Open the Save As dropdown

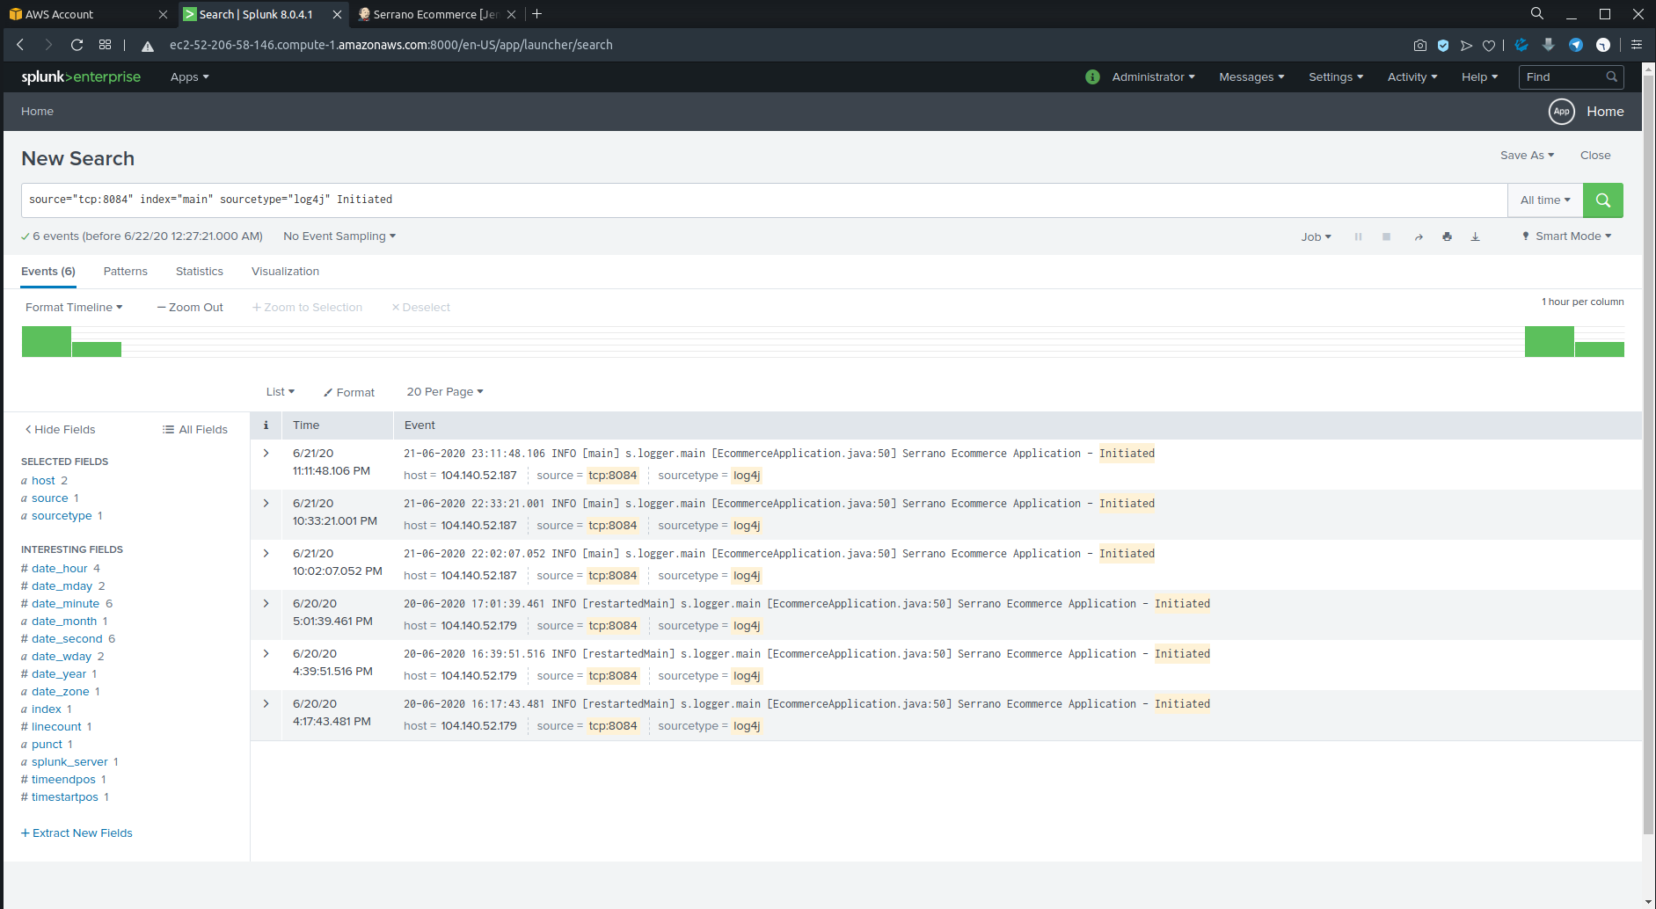[x=1528, y=156]
